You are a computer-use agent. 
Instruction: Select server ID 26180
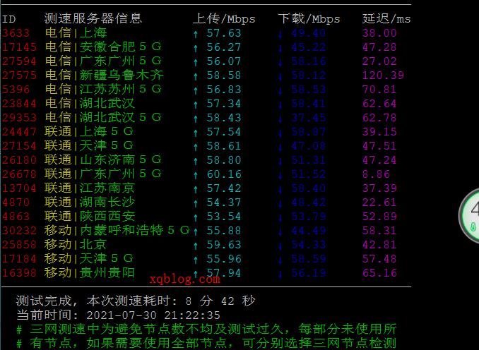point(19,160)
